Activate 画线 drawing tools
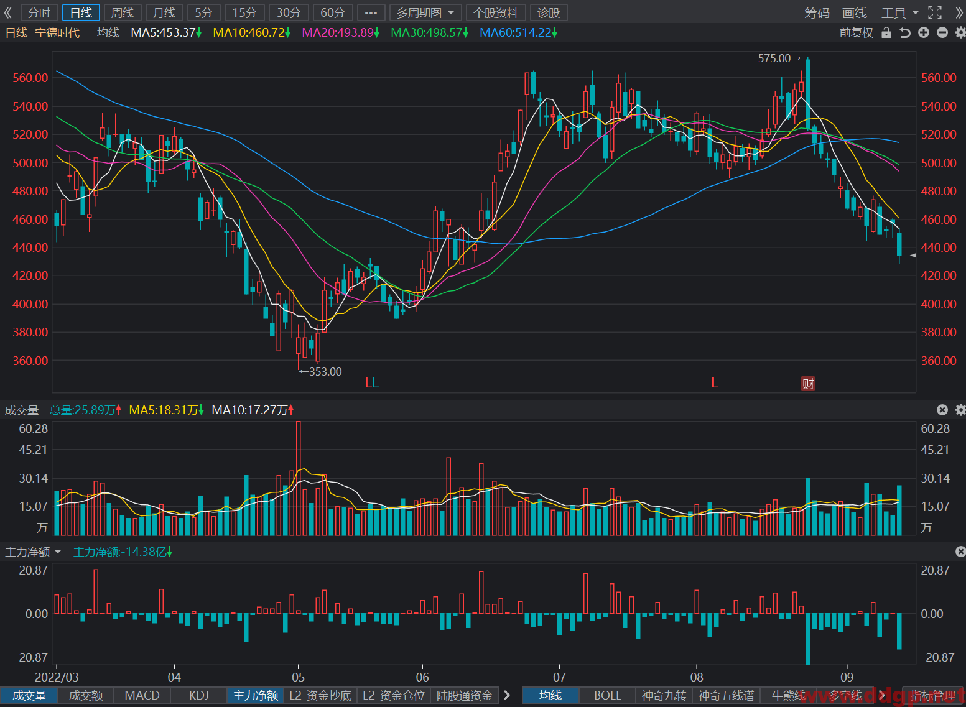 855,12
